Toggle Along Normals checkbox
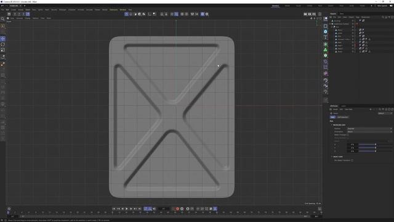Image resolution: width=394 pixels, height=222 pixels. point(348,138)
